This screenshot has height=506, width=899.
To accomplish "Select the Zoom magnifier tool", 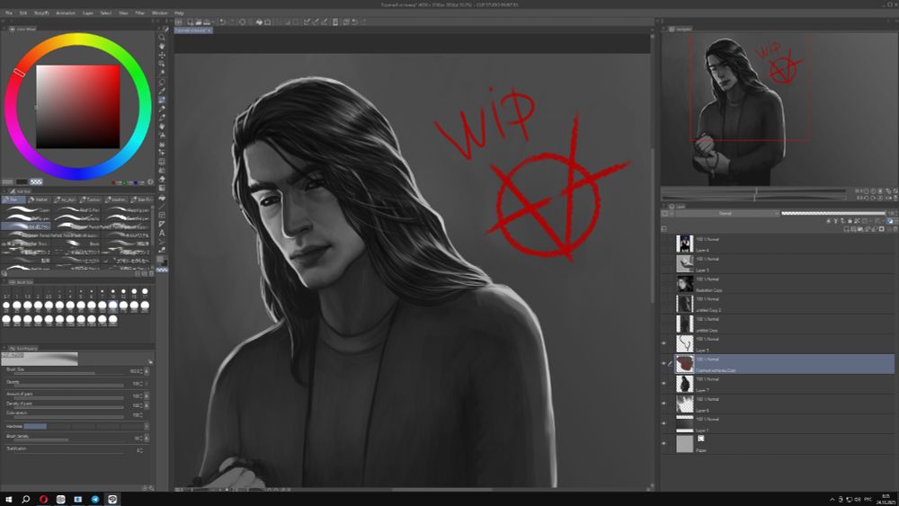I will pos(162,37).
